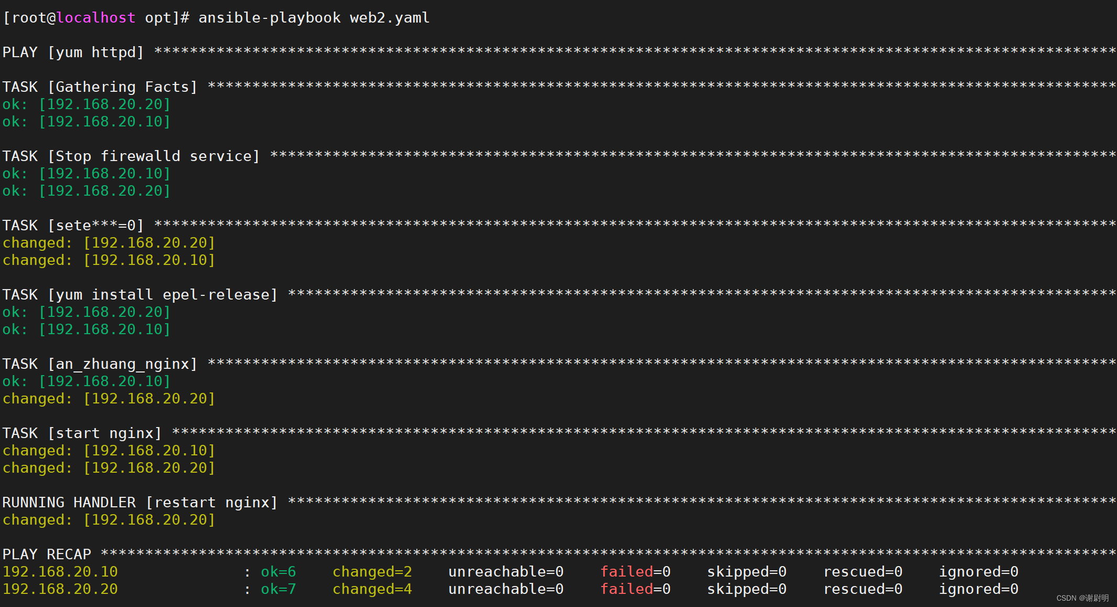Click the command text ansible-playbook web2.yaml
Image resolution: width=1117 pixels, height=607 pixels.
[x=314, y=18]
